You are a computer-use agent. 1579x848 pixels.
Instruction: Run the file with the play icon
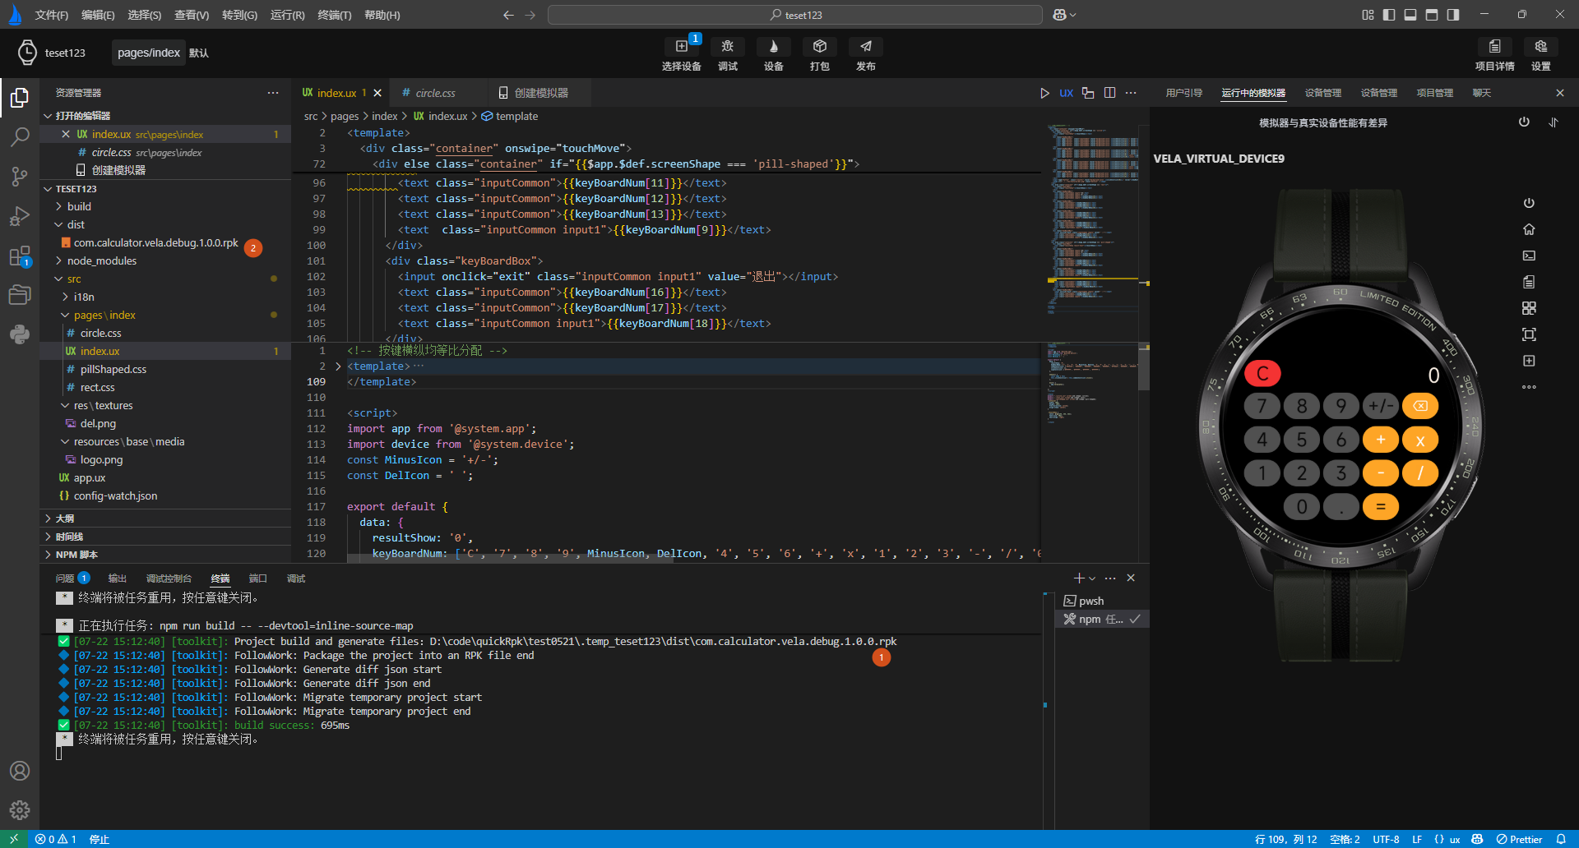1044,93
